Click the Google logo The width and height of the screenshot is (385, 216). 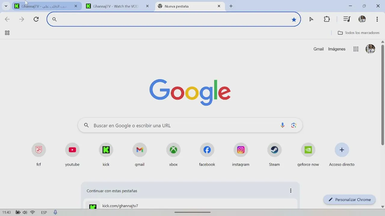(190, 92)
